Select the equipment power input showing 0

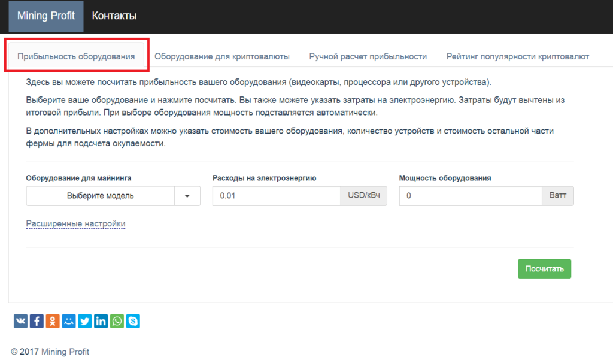(x=470, y=196)
